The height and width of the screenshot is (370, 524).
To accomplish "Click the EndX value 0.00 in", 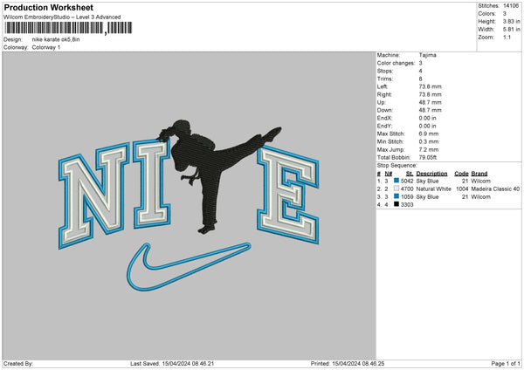I will click(x=427, y=118).
